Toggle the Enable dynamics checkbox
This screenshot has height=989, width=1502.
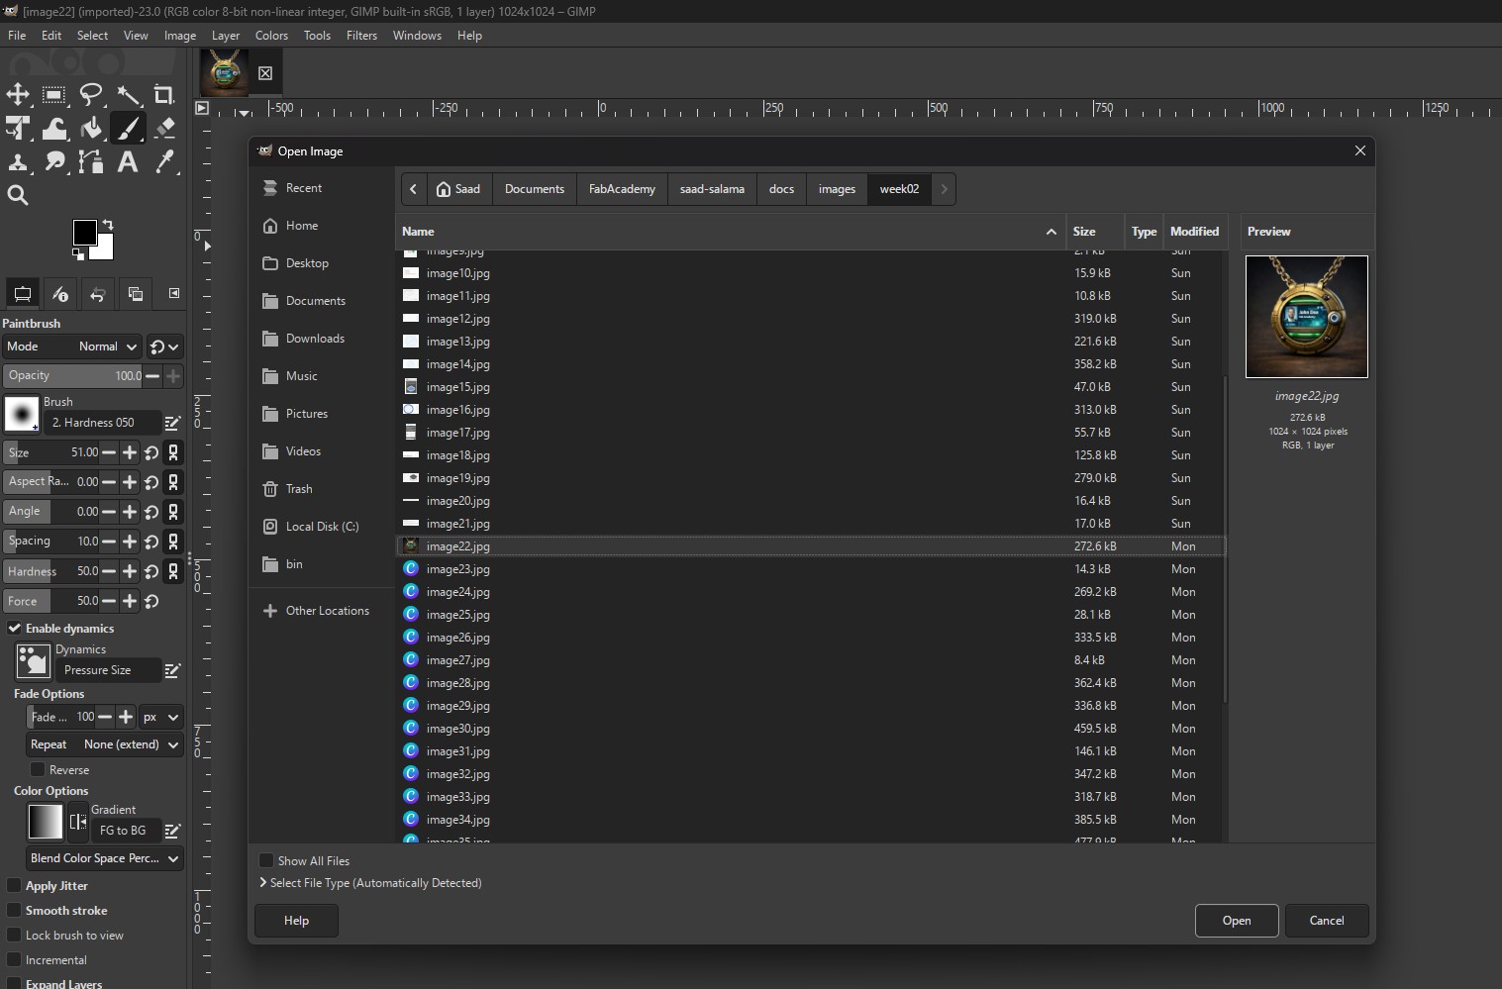pos(15,629)
